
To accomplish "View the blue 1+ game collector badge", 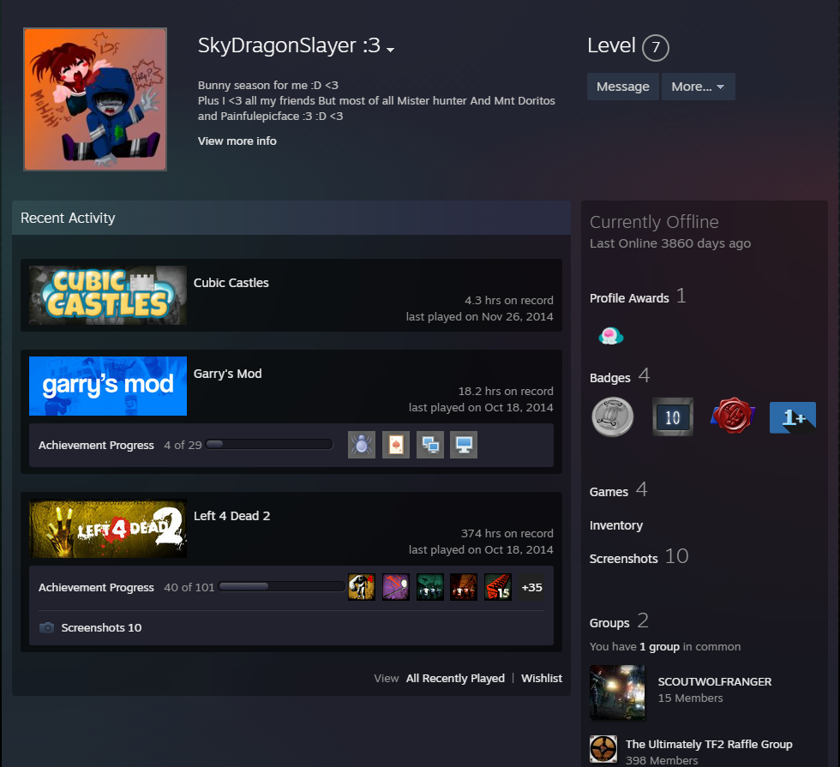I will pyautogui.click(x=792, y=417).
